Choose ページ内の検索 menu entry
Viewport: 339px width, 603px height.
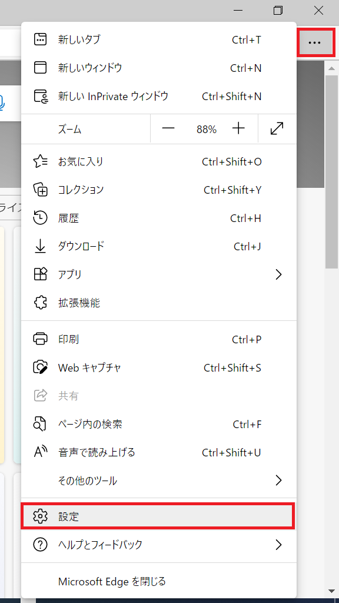[159, 424]
